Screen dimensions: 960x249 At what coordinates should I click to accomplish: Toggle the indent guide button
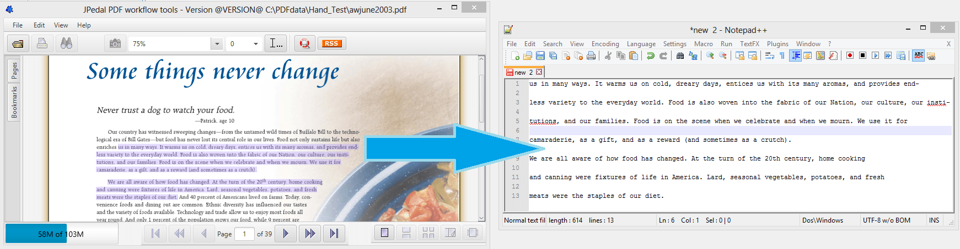795,56
